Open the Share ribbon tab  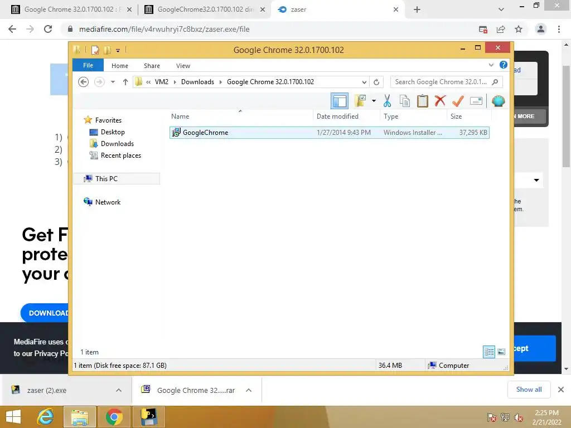[x=152, y=66]
